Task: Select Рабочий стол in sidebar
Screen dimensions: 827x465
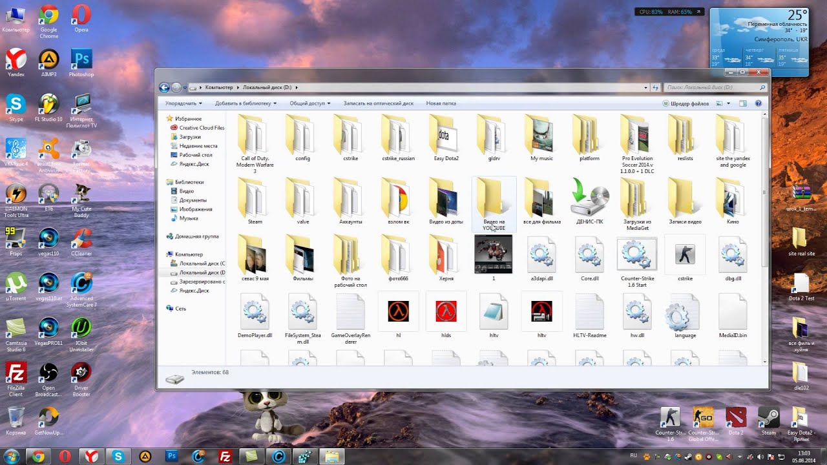Action: [191, 155]
